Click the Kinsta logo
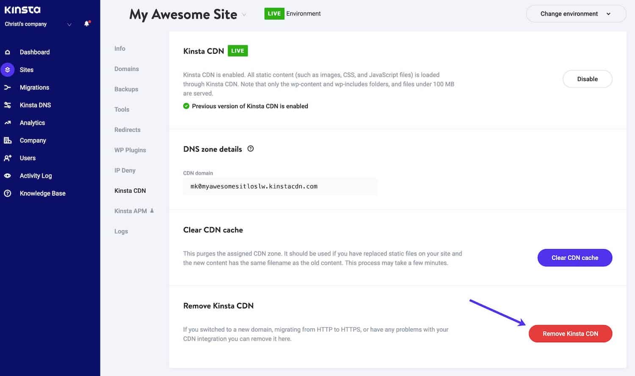Viewport: 635px width, 376px height. point(22,10)
